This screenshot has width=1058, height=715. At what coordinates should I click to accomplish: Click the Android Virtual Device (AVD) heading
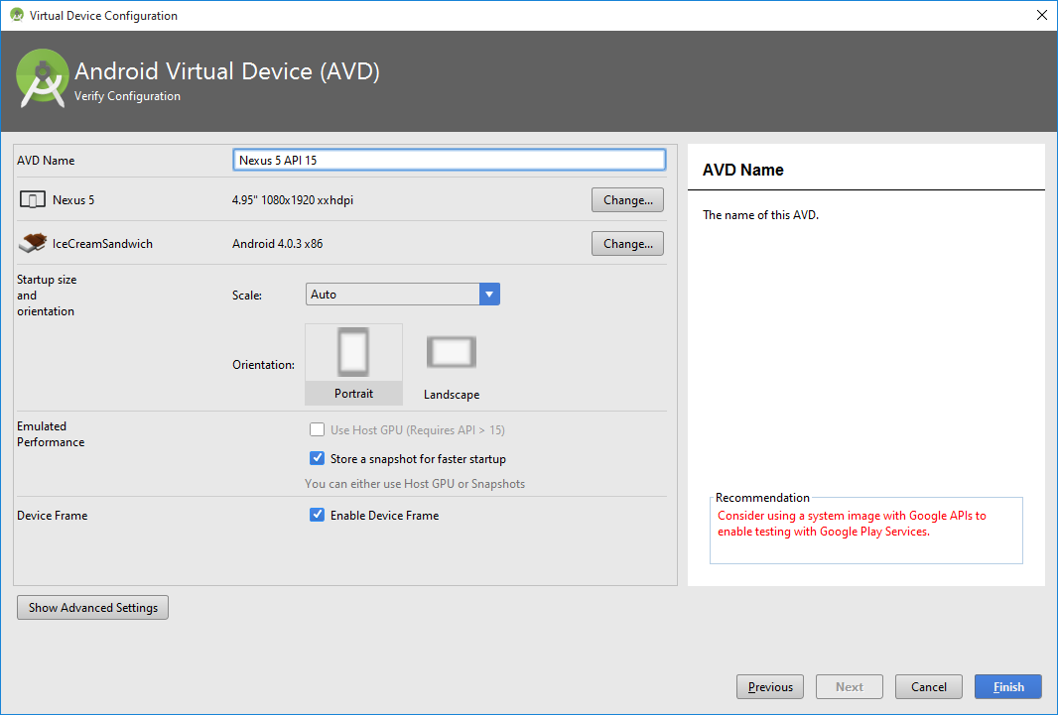click(x=226, y=70)
